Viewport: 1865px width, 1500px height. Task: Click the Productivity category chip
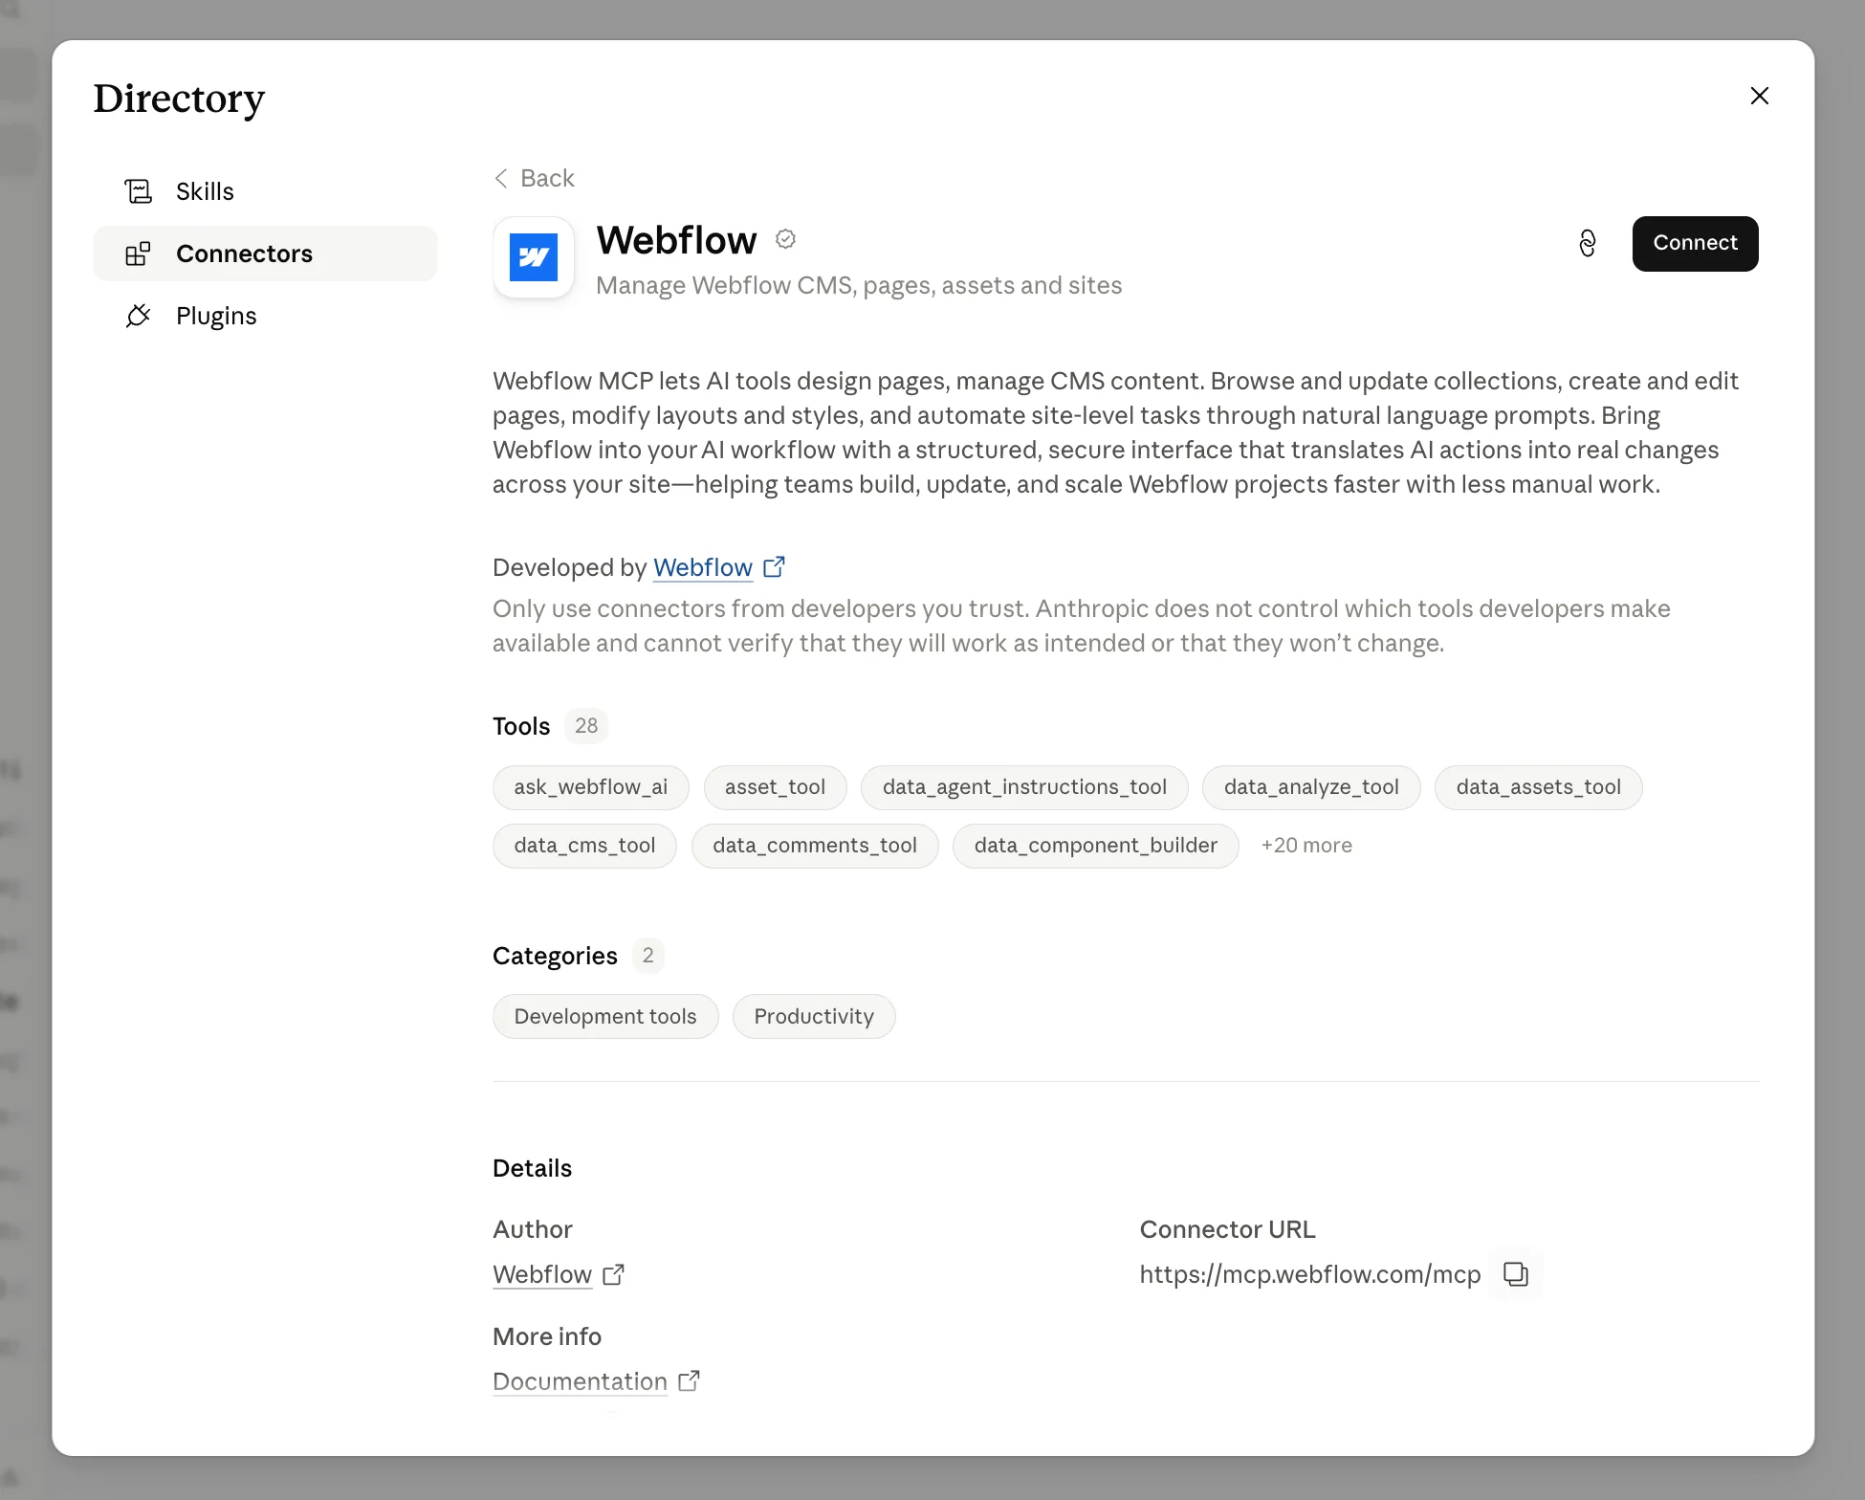[x=814, y=1016]
